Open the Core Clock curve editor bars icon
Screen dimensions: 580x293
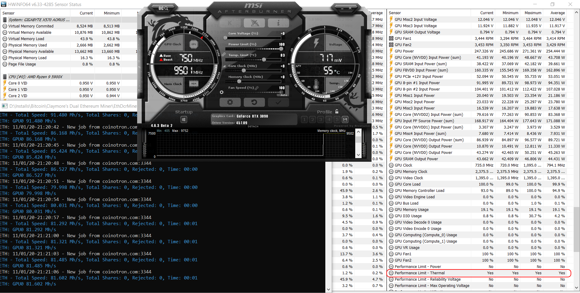point(224,66)
